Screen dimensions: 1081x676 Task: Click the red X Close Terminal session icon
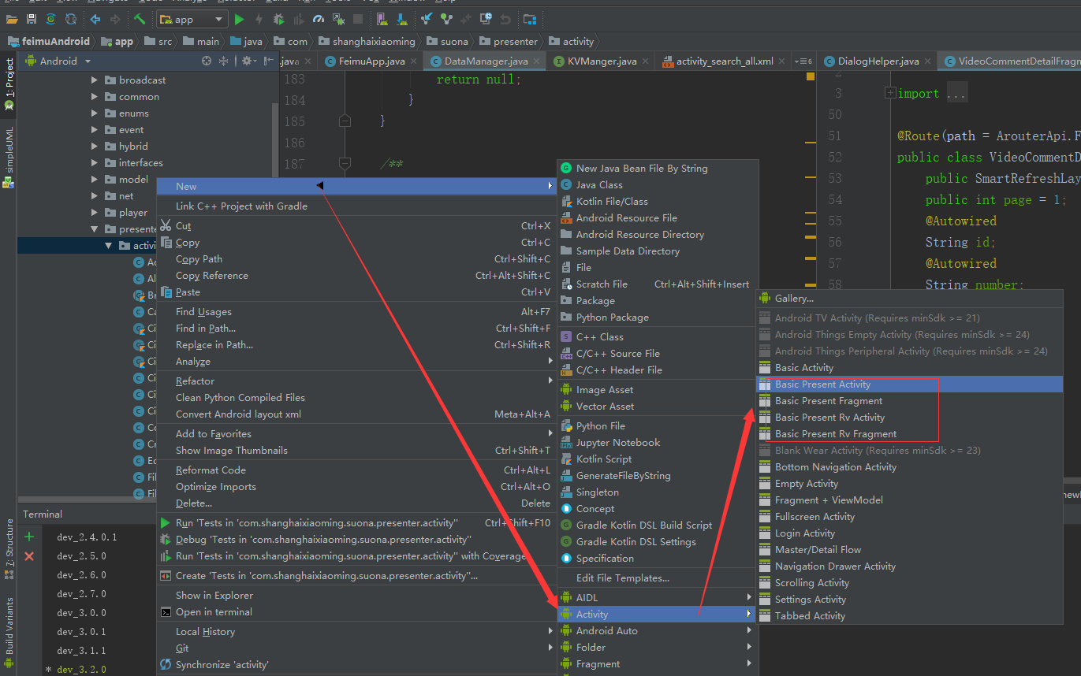(29, 556)
